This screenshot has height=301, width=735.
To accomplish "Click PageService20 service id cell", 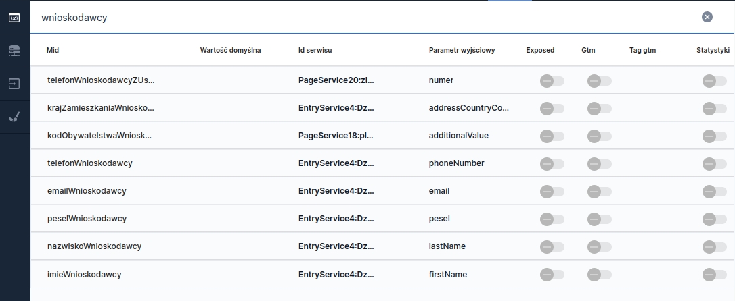I will (336, 80).
